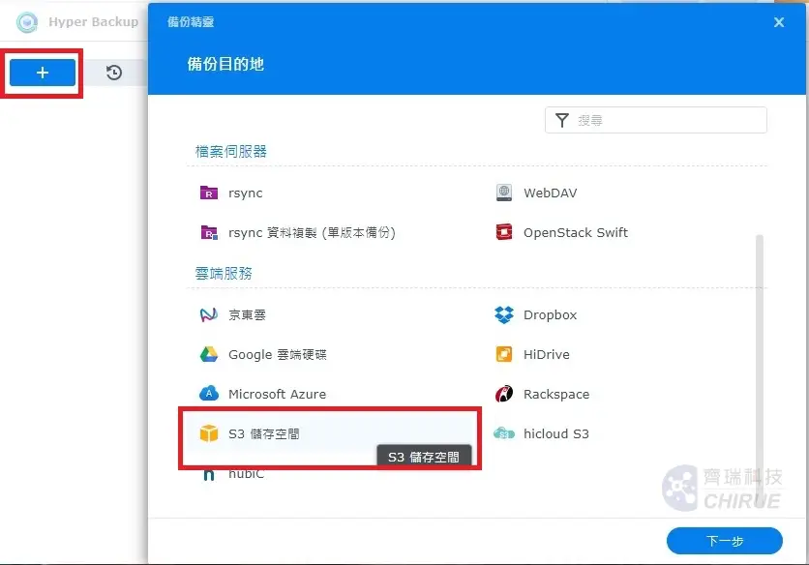Open the restore history clock icon
This screenshot has width=809, height=565.
coord(114,73)
